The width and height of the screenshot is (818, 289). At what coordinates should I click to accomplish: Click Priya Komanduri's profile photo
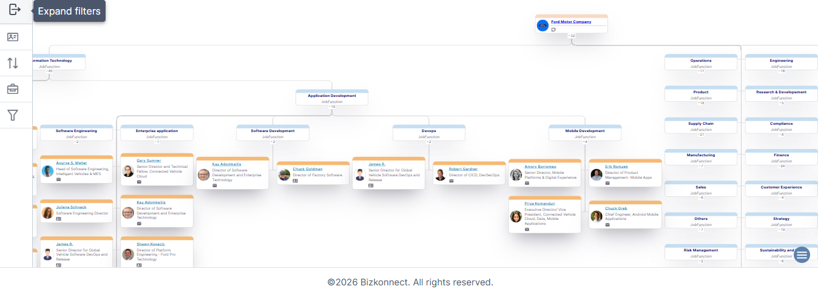click(516, 216)
